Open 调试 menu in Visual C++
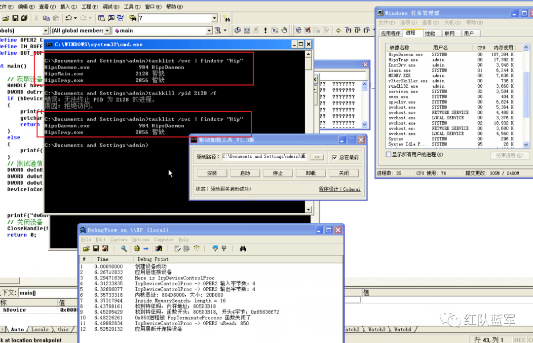 point(111,6)
